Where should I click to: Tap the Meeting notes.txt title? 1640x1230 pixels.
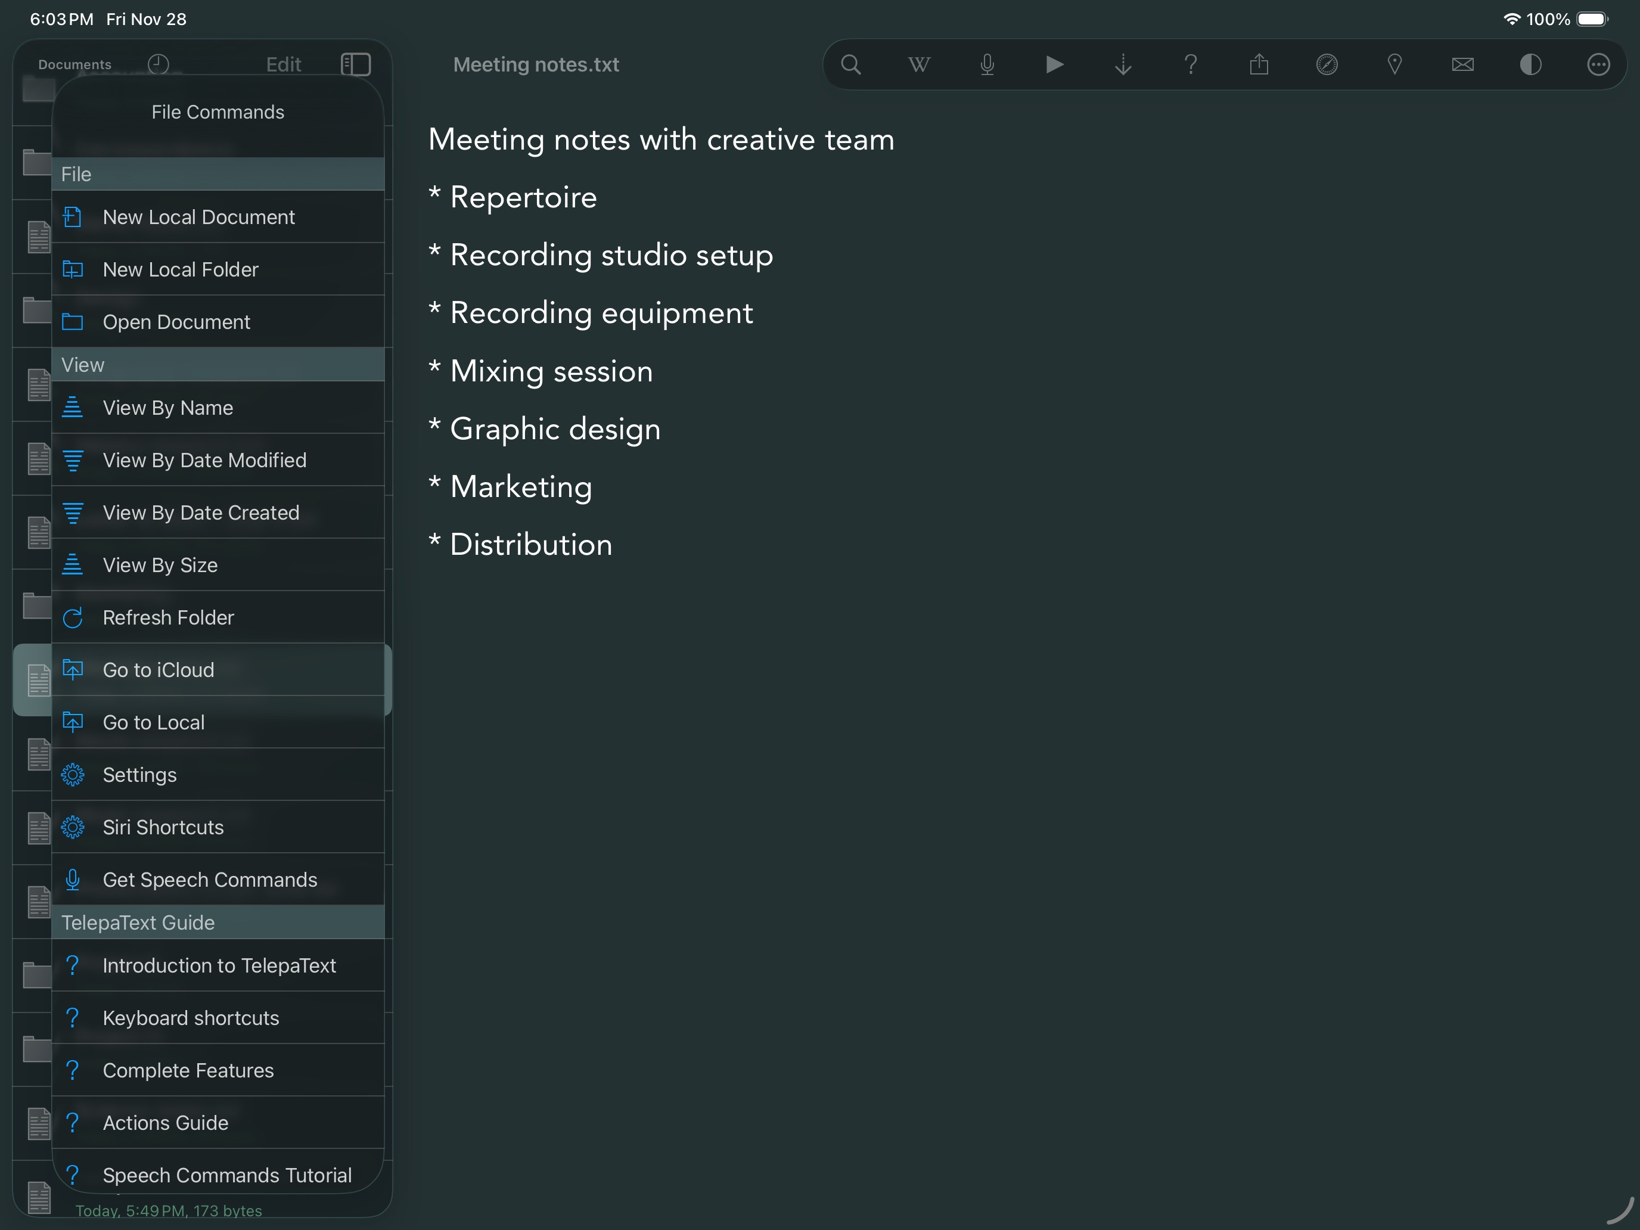[536, 64]
